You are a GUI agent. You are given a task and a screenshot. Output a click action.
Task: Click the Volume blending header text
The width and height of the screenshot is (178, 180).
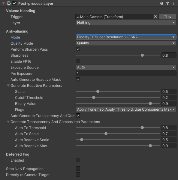(x=21, y=11)
